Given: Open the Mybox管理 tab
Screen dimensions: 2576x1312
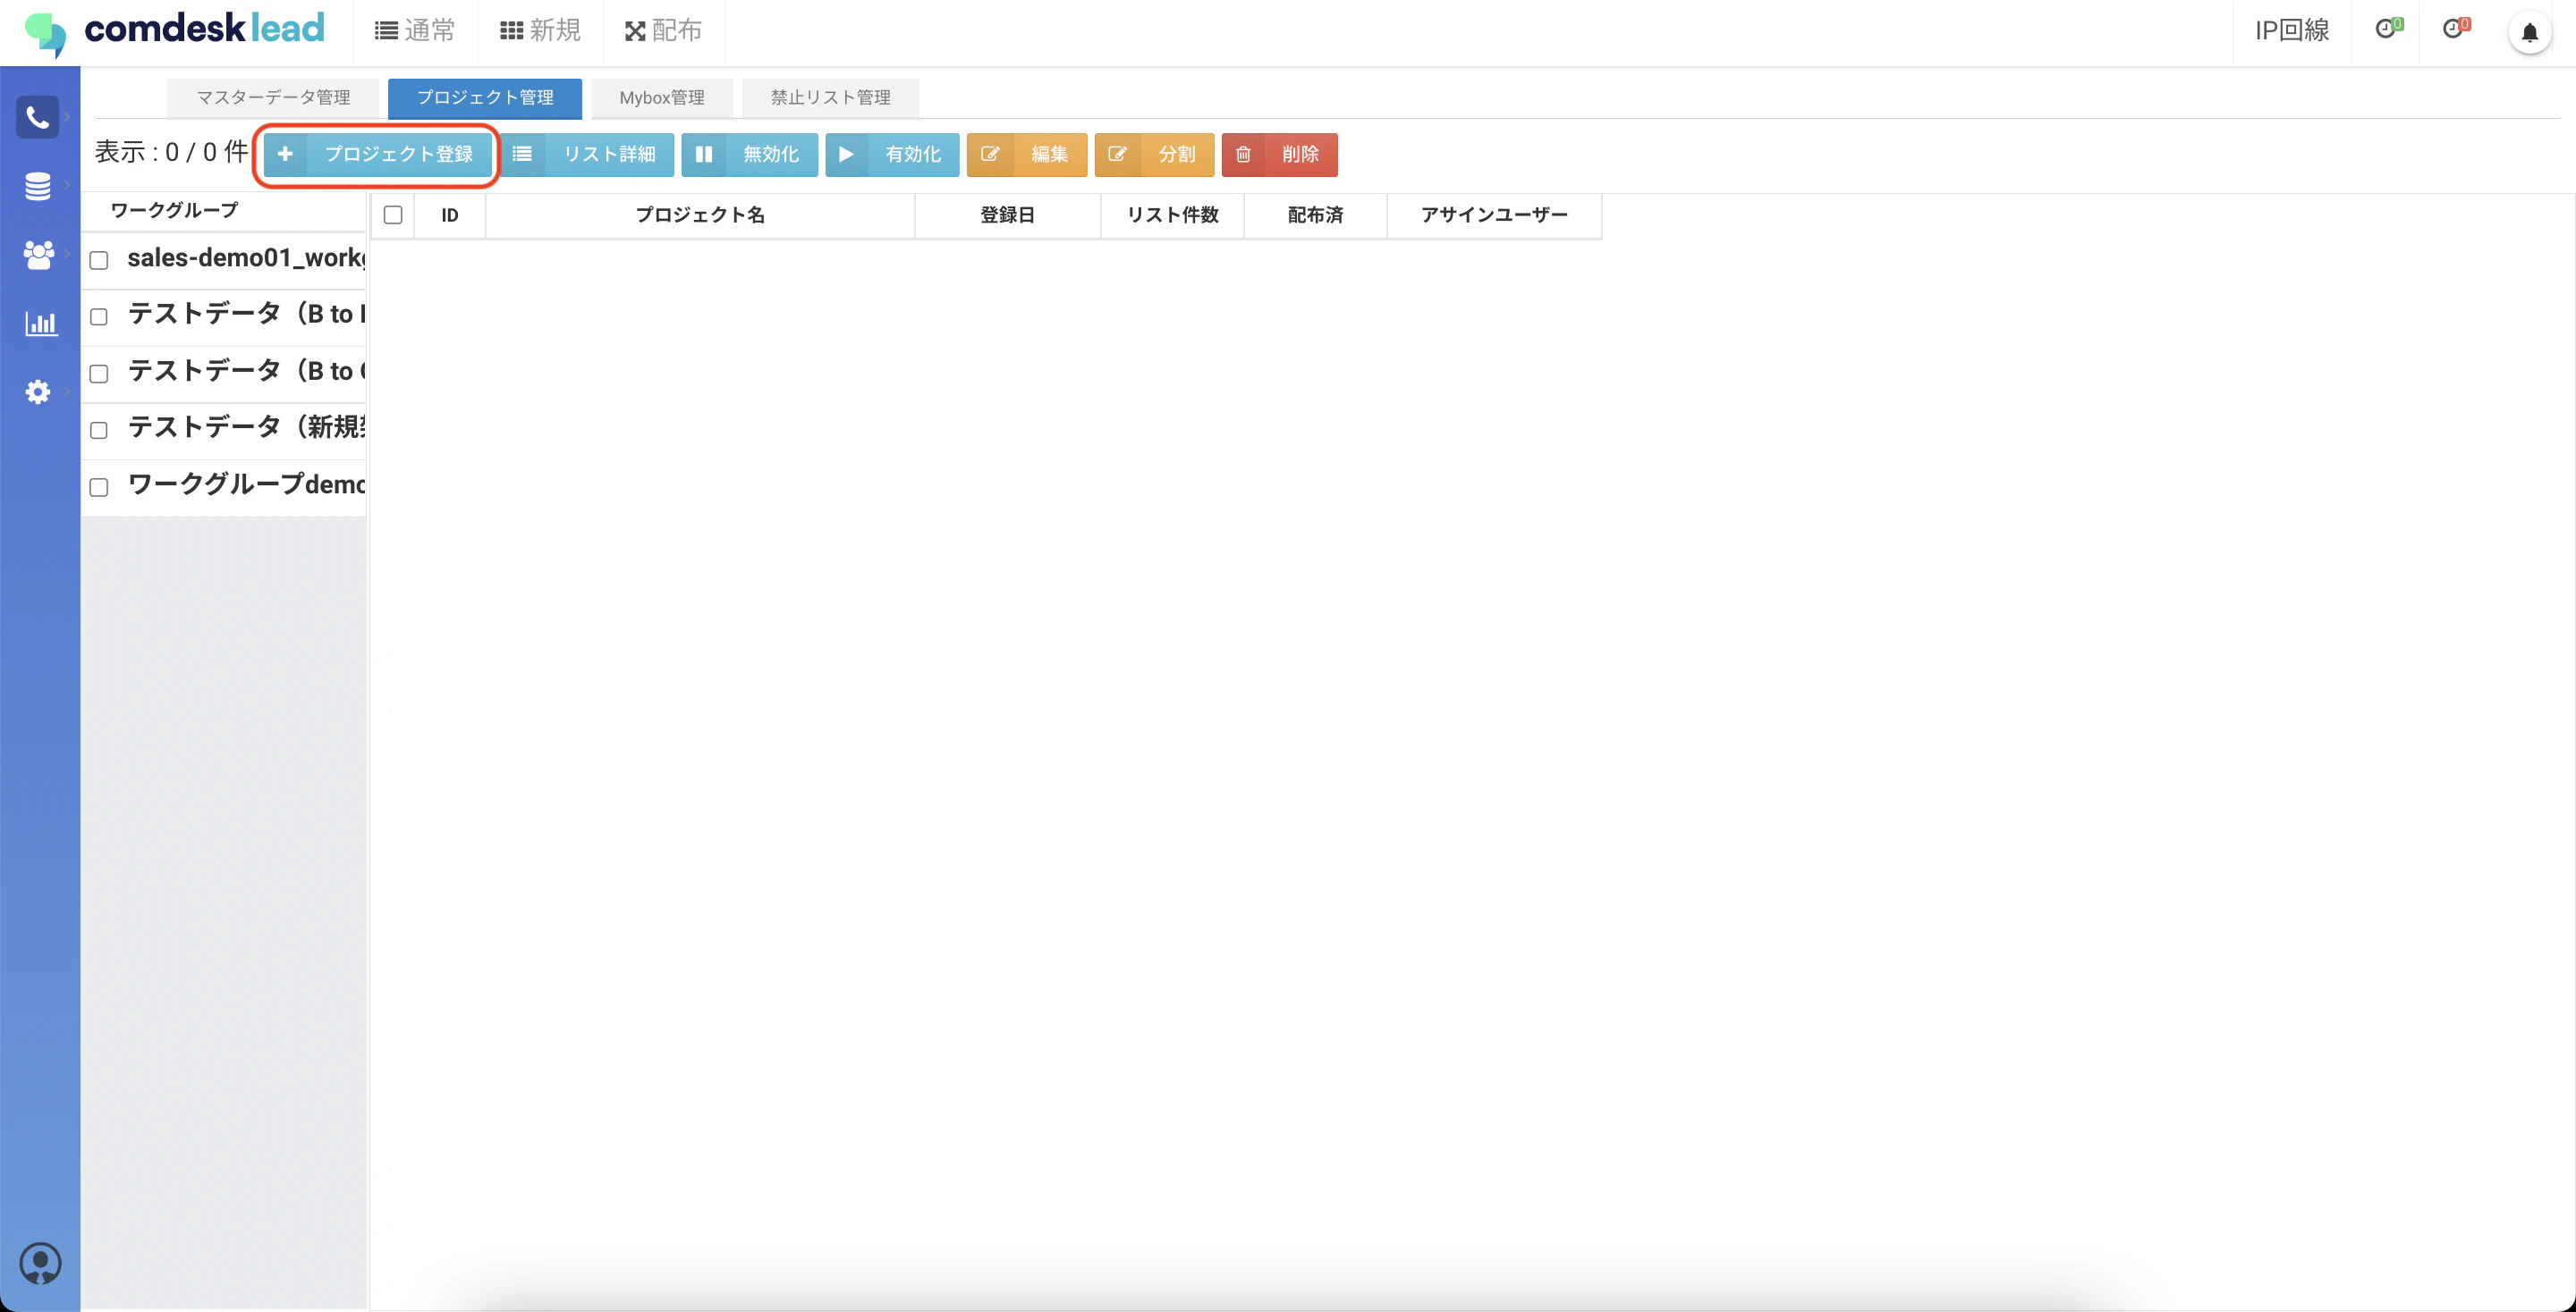Looking at the screenshot, I should coord(662,98).
